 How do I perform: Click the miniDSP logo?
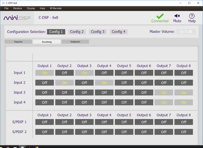pyautogui.click(x=17, y=18)
